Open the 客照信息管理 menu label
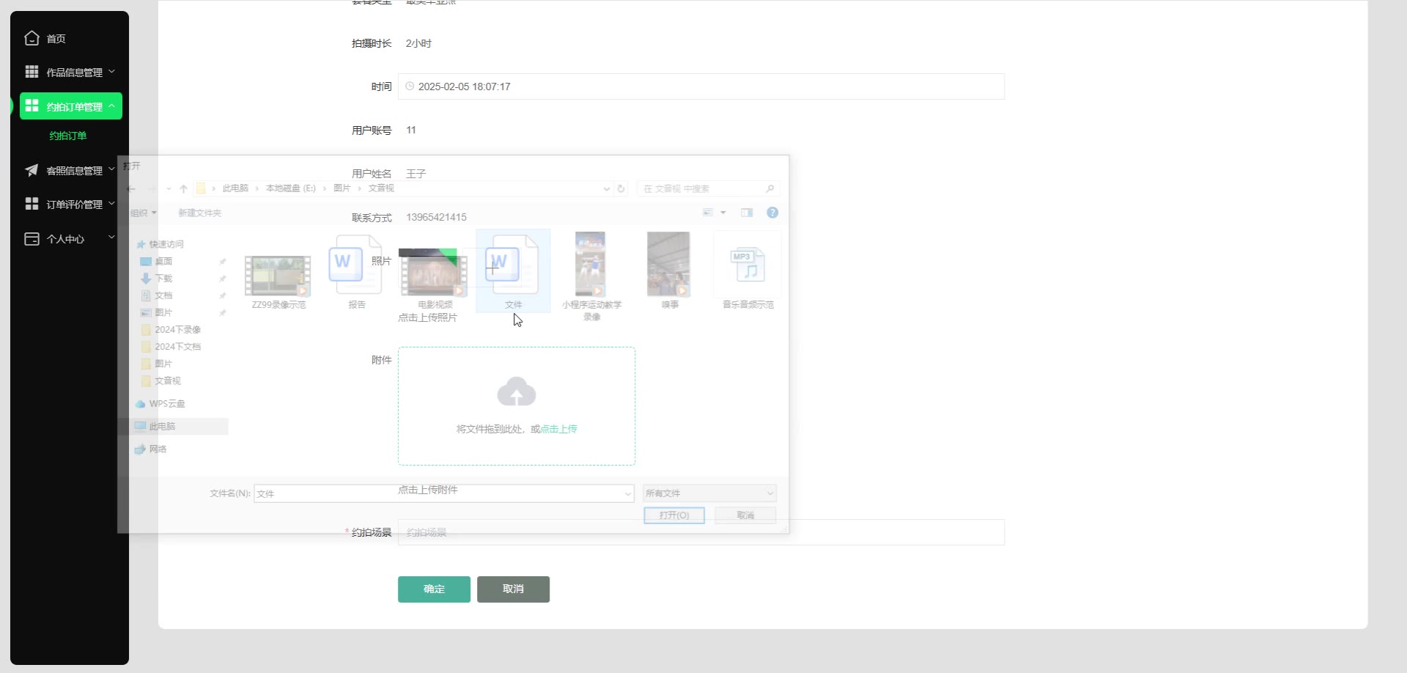1407x673 pixels. pyautogui.click(x=75, y=171)
